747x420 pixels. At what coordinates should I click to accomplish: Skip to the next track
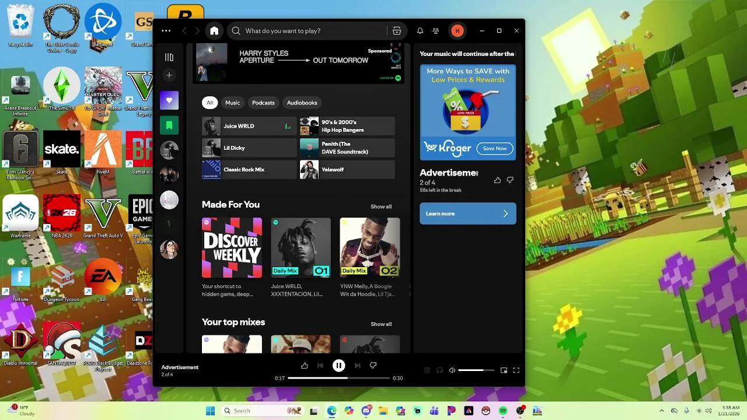coord(357,366)
